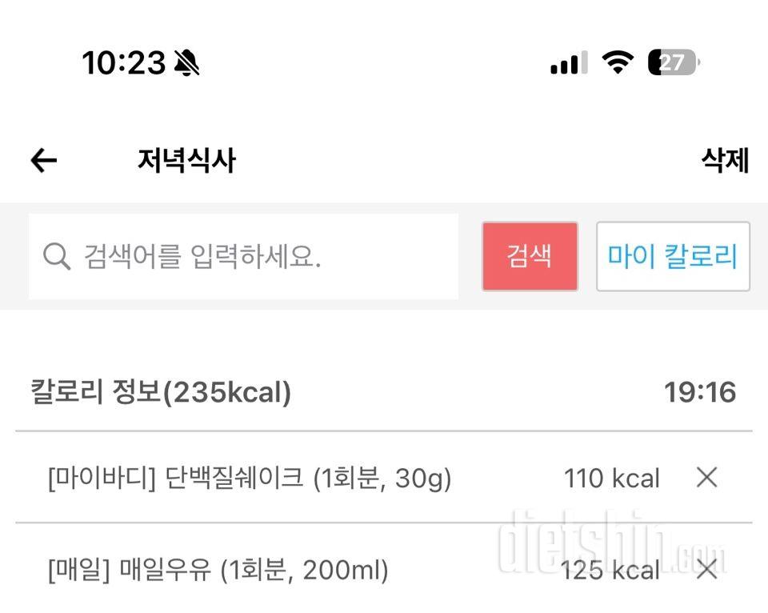This screenshot has height=613, width=768.
Task: Tap the 125 kcal value
Action: pos(610,571)
